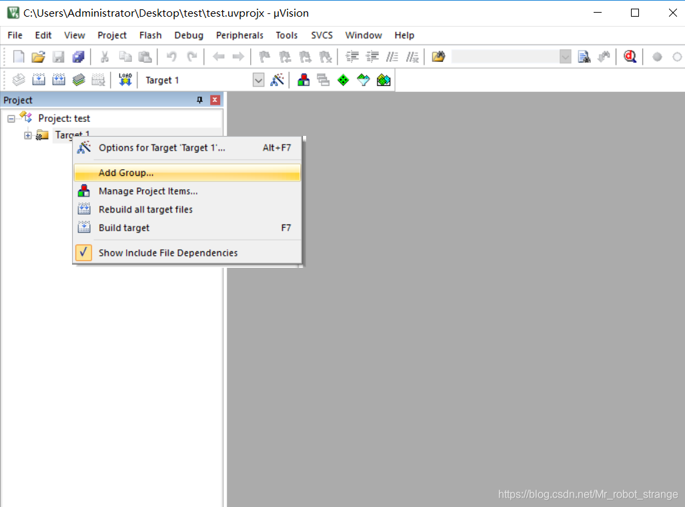Select the Project: test tree row
The height and width of the screenshot is (507, 685).
coord(64,118)
